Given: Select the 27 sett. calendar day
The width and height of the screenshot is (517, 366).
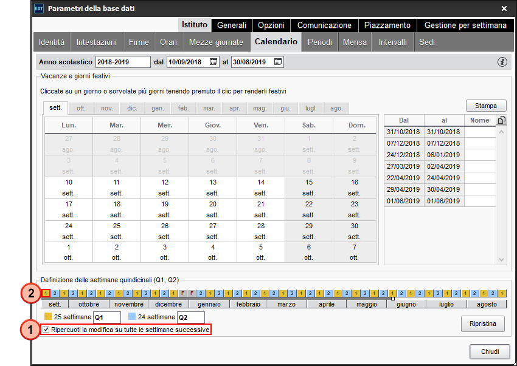Looking at the screenshot, I should point(213,231).
